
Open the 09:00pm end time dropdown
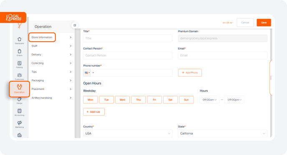[x=234, y=100]
